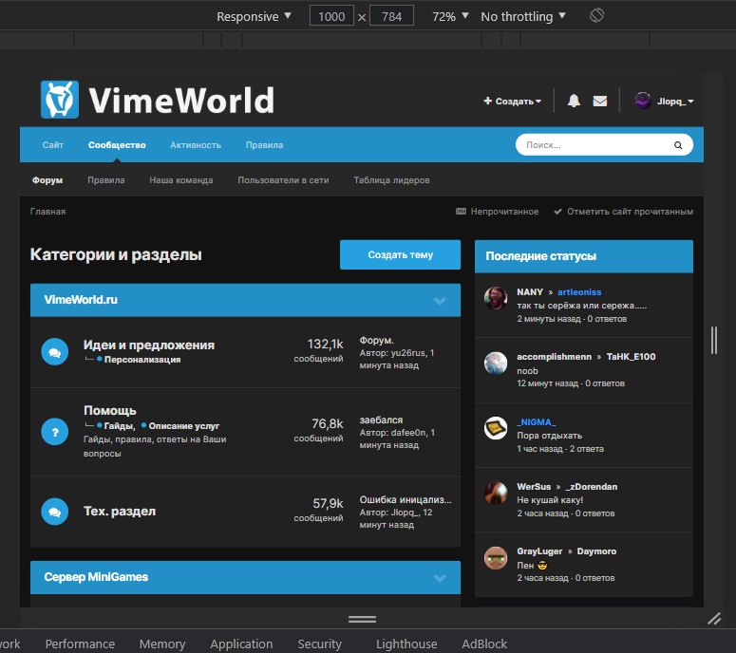Open the Помощь forum title
The width and height of the screenshot is (736, 653).
pos(110,410)
